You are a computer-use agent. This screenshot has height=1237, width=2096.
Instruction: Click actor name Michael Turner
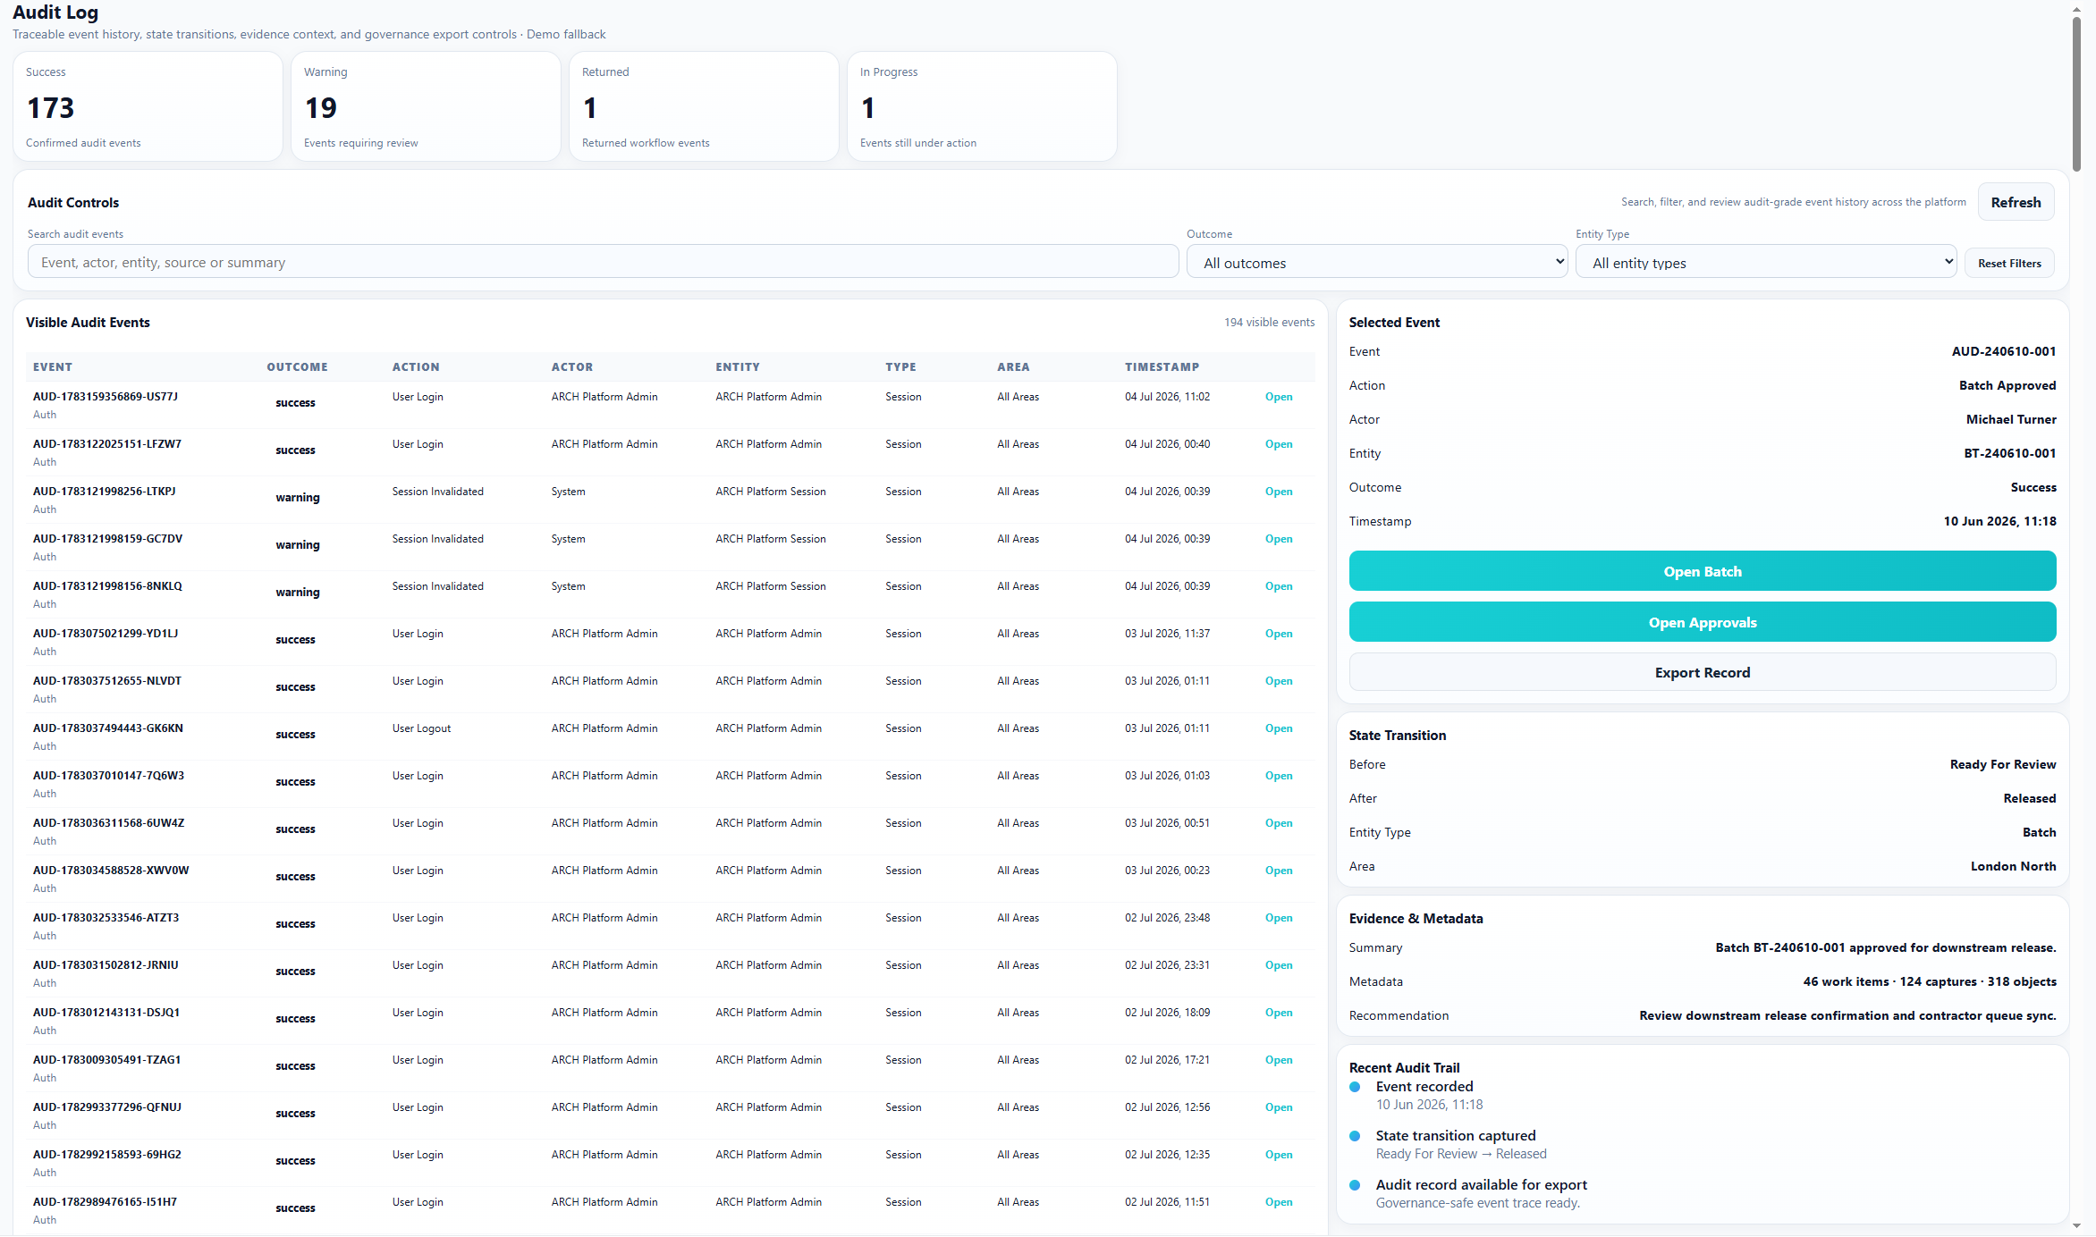[x=2011, y=419]
